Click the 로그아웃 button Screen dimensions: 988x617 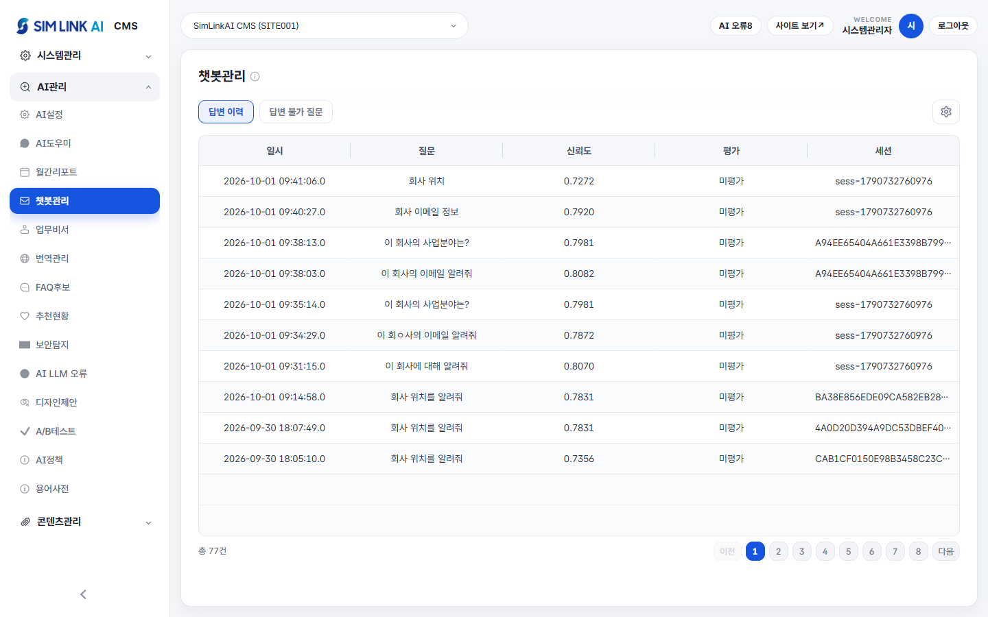(953, 26)
